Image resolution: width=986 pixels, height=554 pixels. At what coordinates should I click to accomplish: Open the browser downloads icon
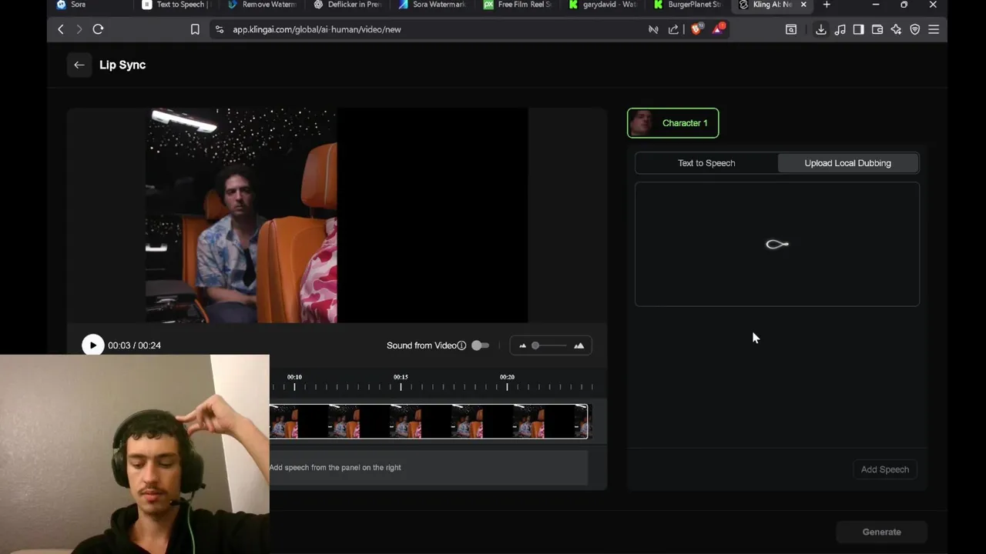[x=820, y=29]
